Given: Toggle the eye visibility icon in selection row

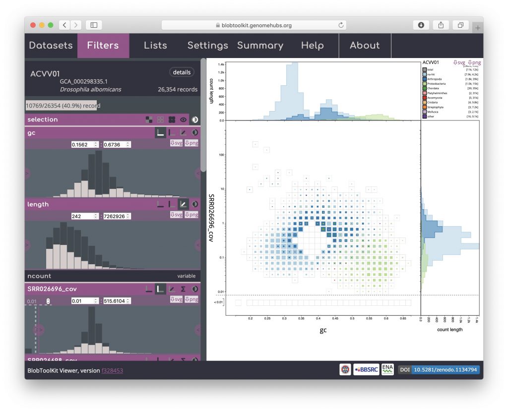Looking at the screenshot, I should [183, 119].
